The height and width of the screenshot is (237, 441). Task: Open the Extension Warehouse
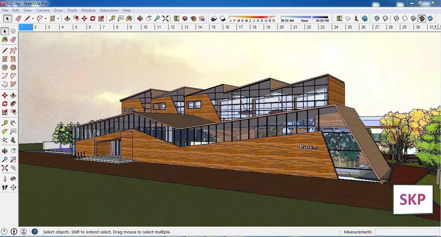coord(193,18)
